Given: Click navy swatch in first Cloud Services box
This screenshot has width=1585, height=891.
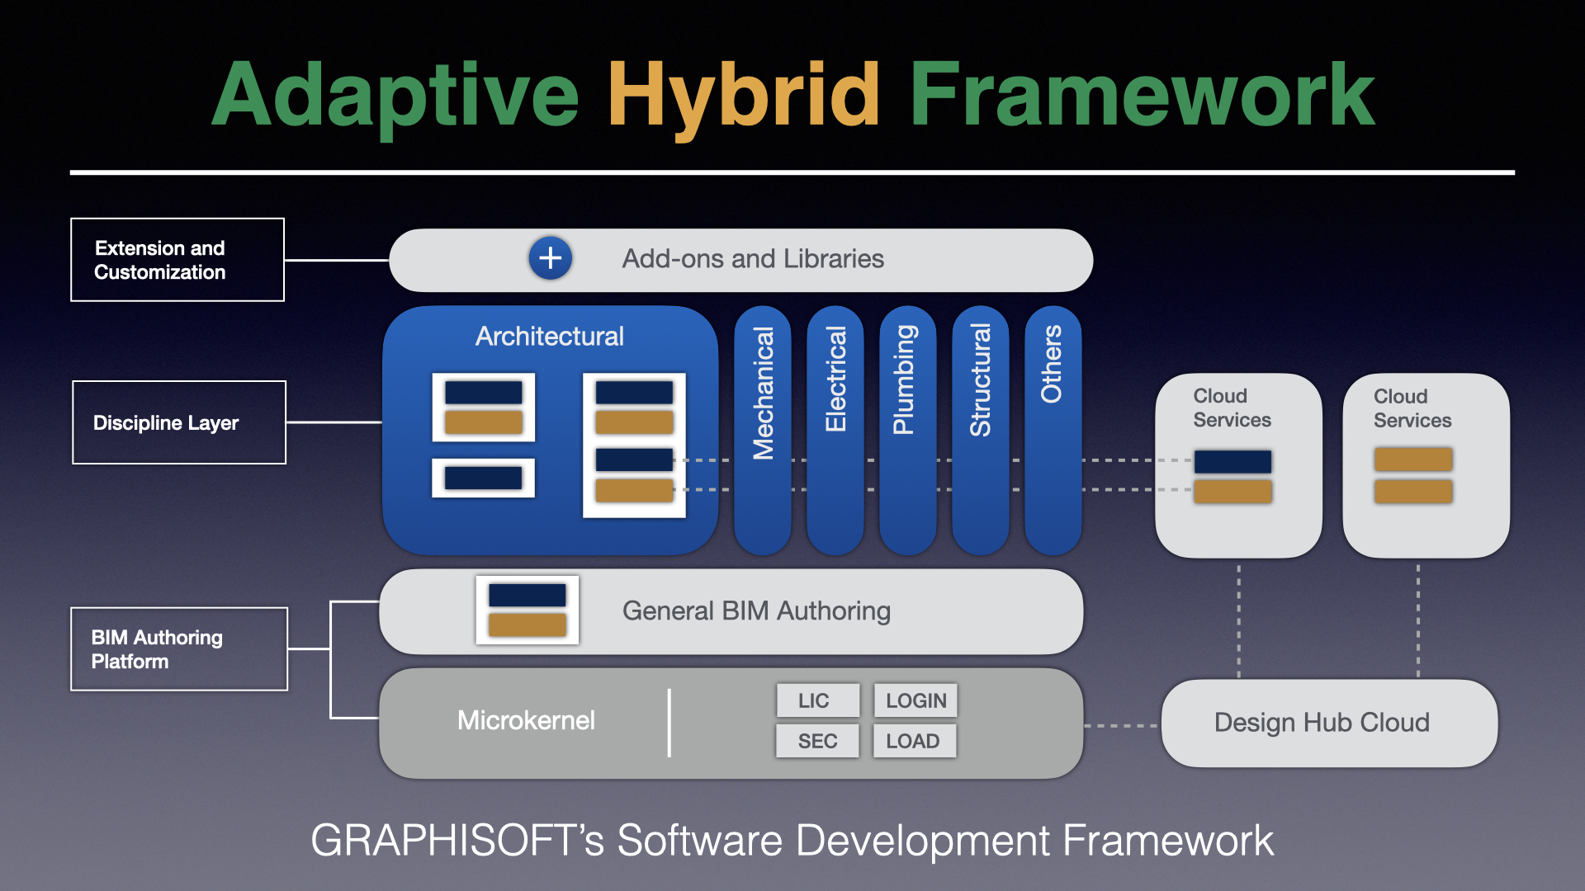Looking at the screenshot, I should tap(1233, 461).
